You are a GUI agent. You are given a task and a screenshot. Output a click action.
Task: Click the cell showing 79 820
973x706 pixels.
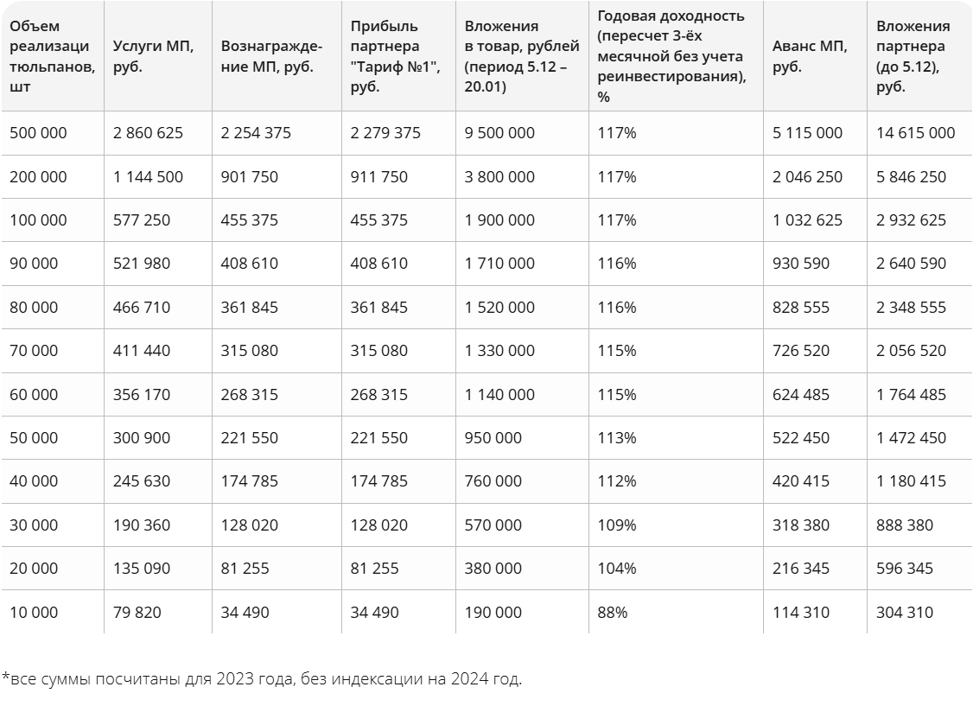pyautogui.click(x=137, y=612)
